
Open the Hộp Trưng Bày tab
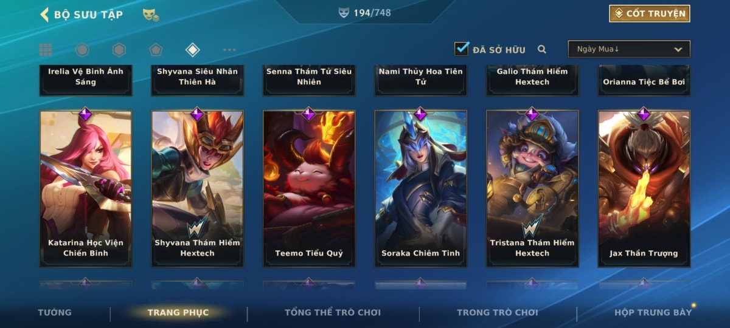[653, 312]
